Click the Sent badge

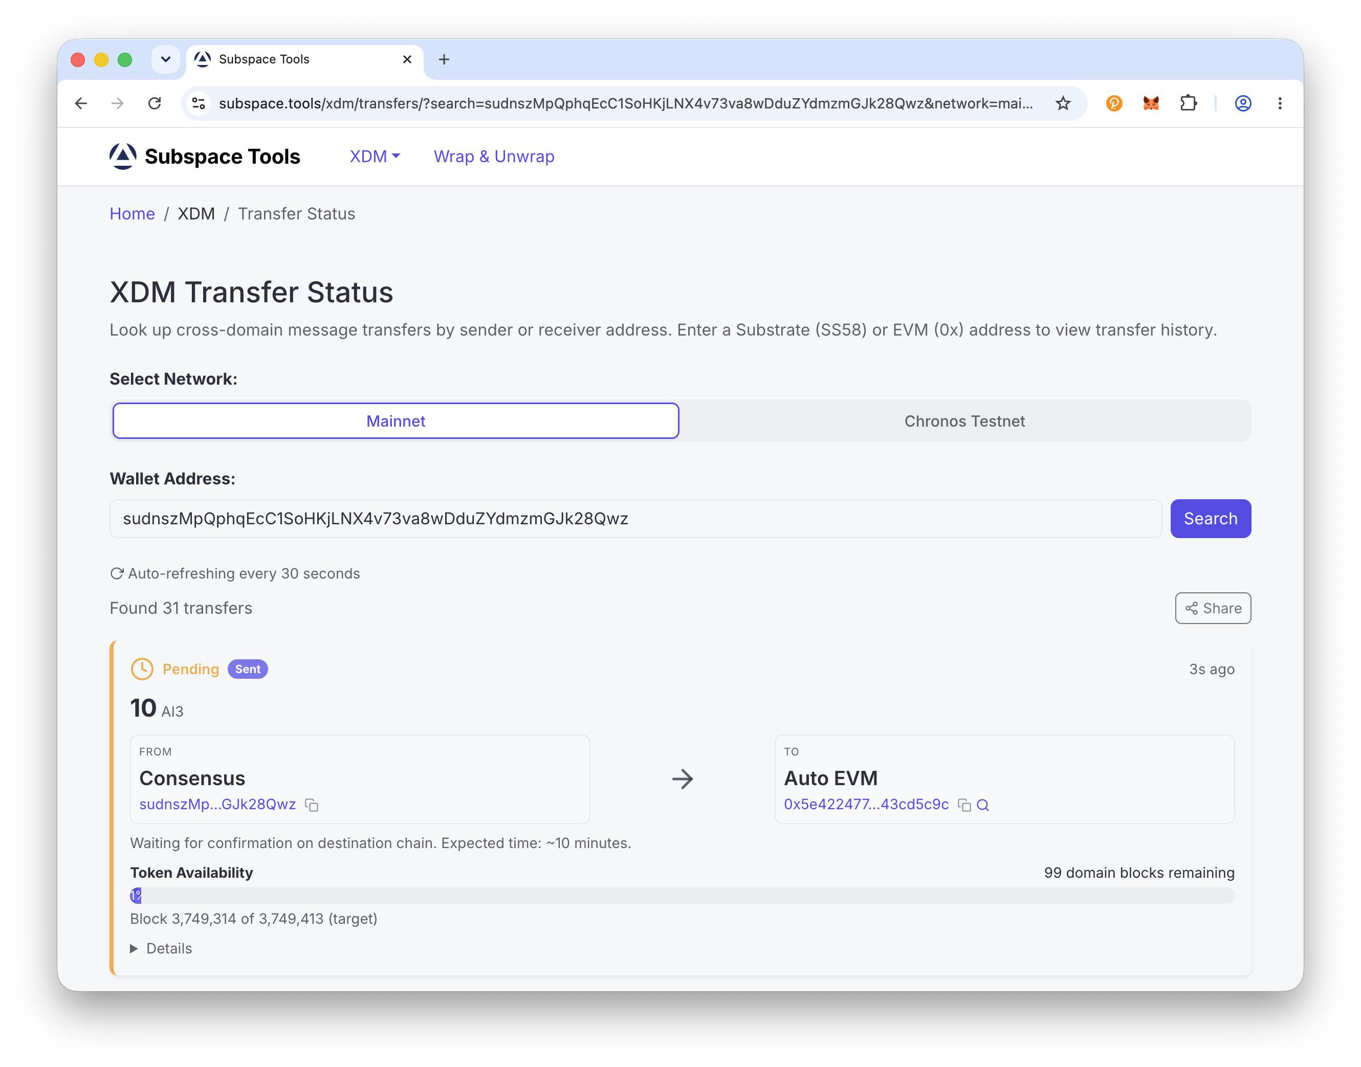(248, 669)
